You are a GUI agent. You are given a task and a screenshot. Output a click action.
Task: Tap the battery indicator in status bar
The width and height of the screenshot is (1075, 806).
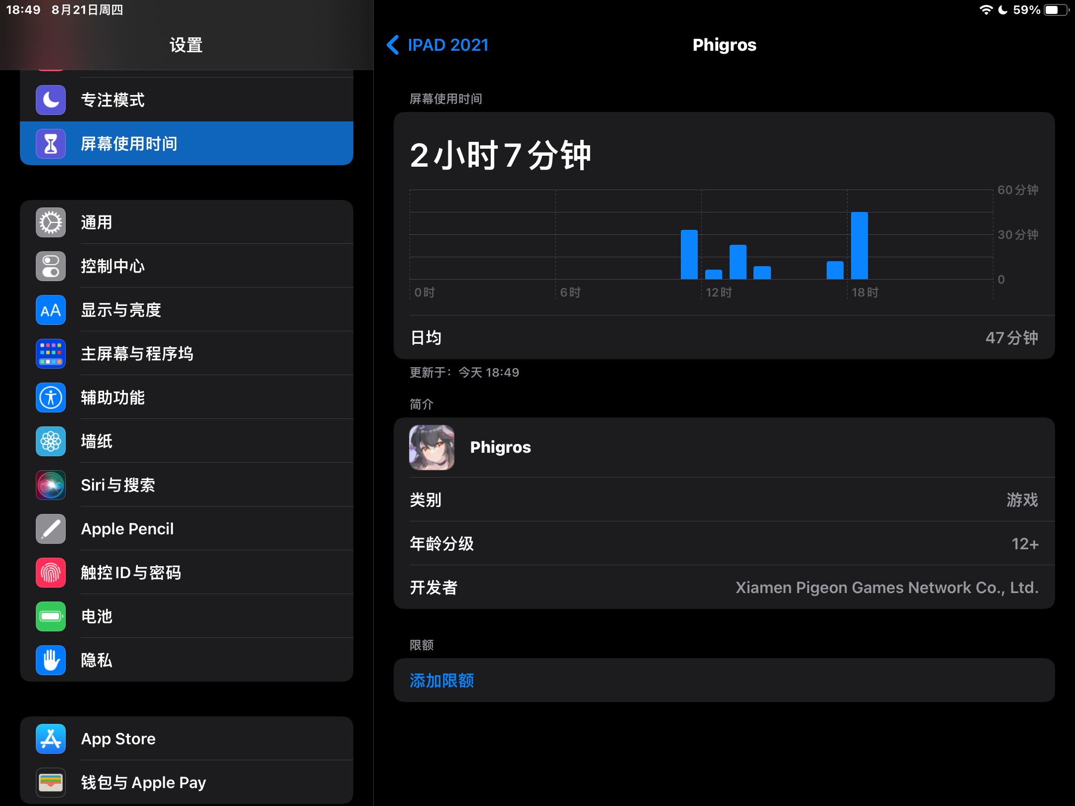1056,10
